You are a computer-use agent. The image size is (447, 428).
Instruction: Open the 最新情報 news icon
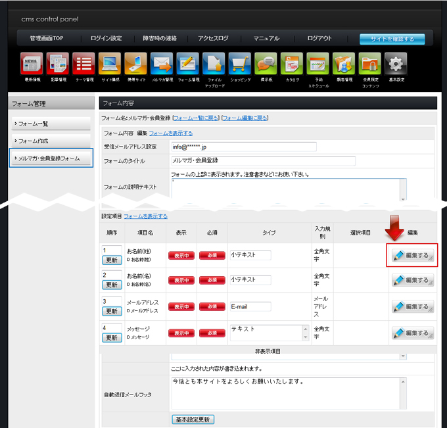pos(32,64)
